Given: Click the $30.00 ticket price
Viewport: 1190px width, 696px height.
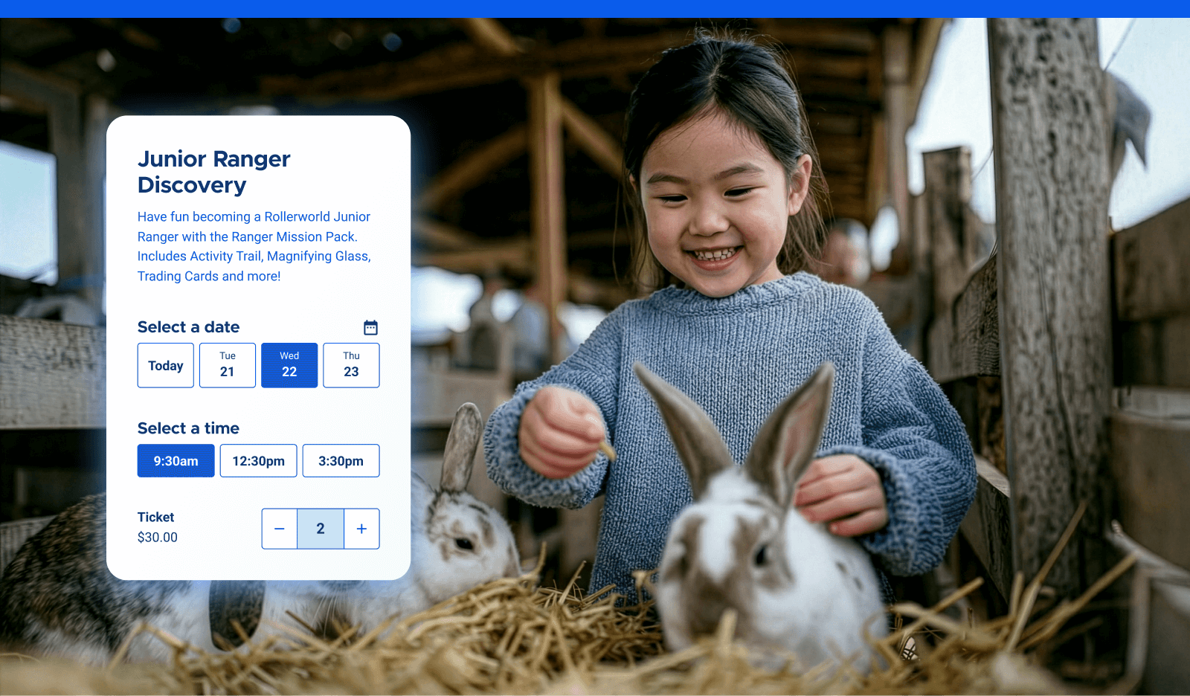Looking at the screenshot, I should [x=158, y=537].
